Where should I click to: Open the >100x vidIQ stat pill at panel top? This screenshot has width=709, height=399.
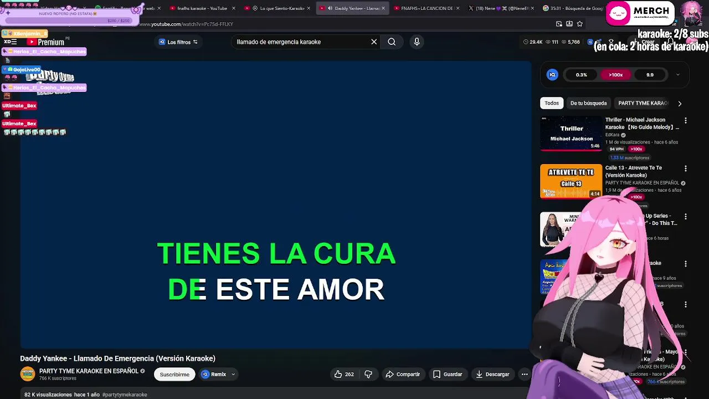coord(615,75)
